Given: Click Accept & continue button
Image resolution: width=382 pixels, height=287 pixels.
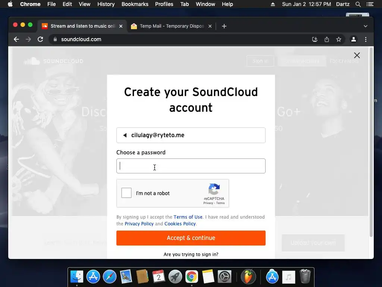Looking at the screenshot, I should (191, 238).
